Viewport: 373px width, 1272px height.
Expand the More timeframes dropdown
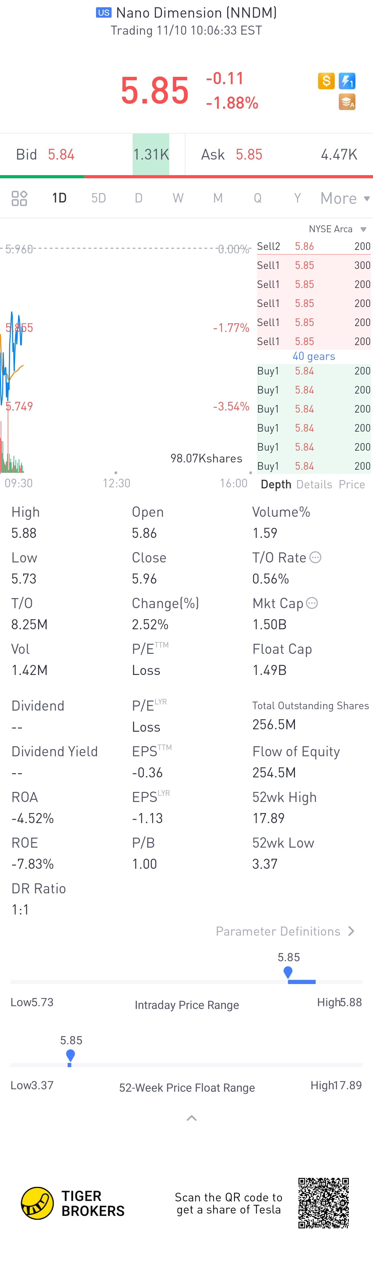point(345,198)
